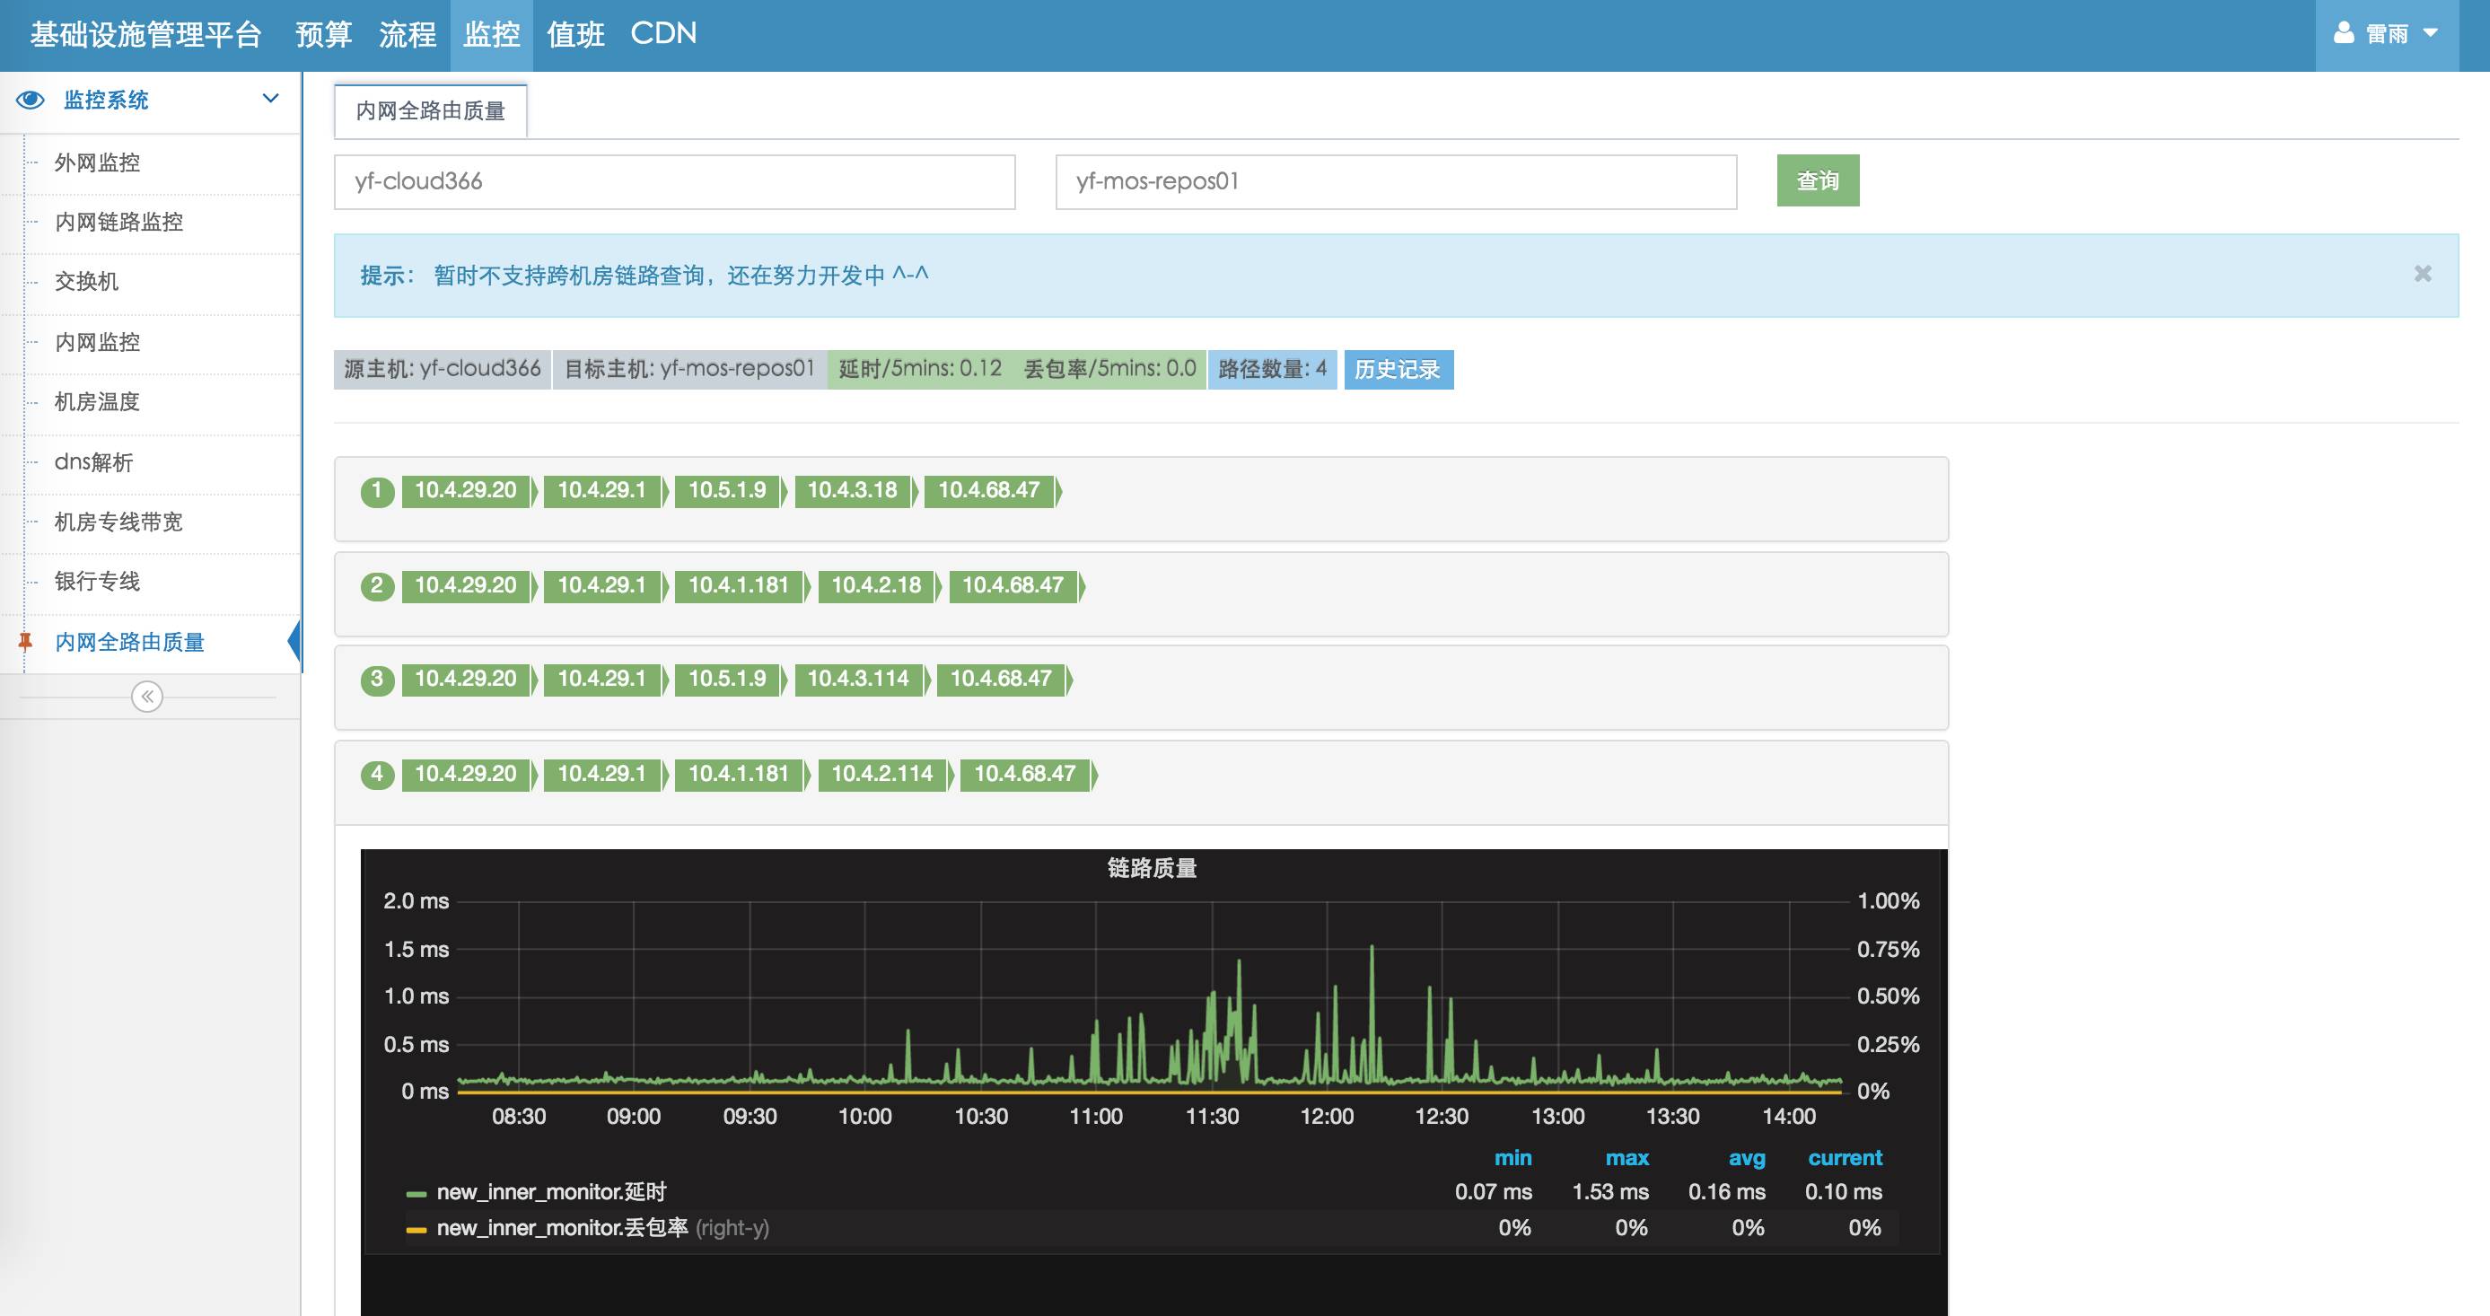Click the pin icon beside 内网全路由质量

coord(26,641)
